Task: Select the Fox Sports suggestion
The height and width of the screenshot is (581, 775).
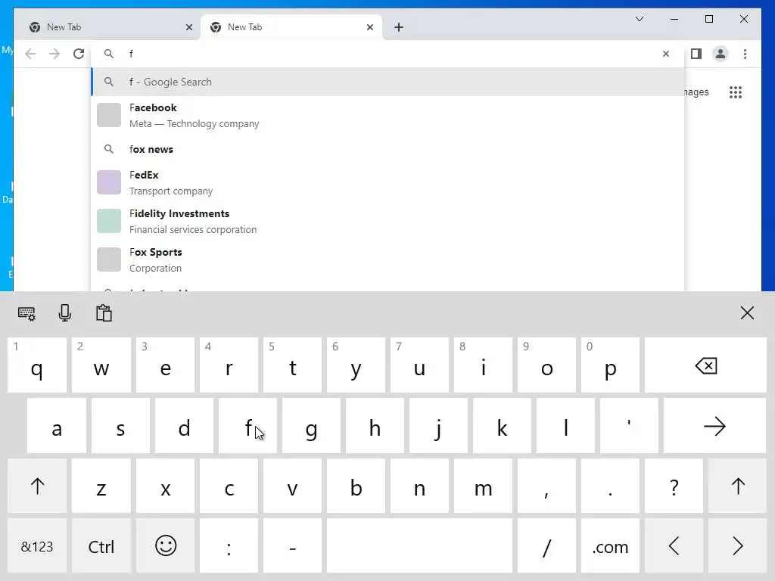Action: [x=388, y=259]
